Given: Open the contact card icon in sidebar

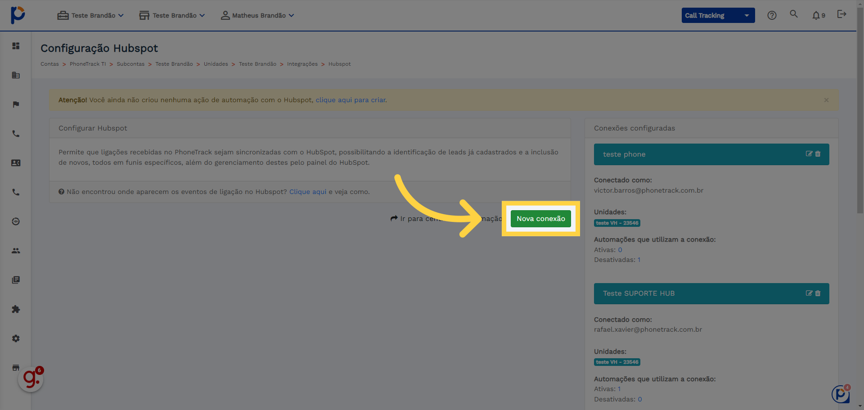Looking at the screenshot, I should [16, 163].
